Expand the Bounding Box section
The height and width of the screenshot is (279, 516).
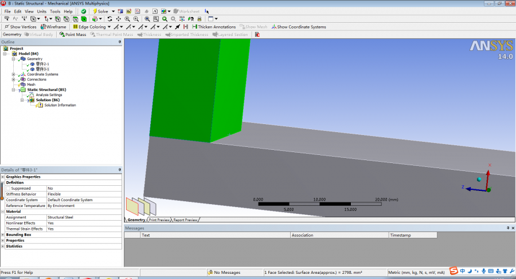(3, 234)
